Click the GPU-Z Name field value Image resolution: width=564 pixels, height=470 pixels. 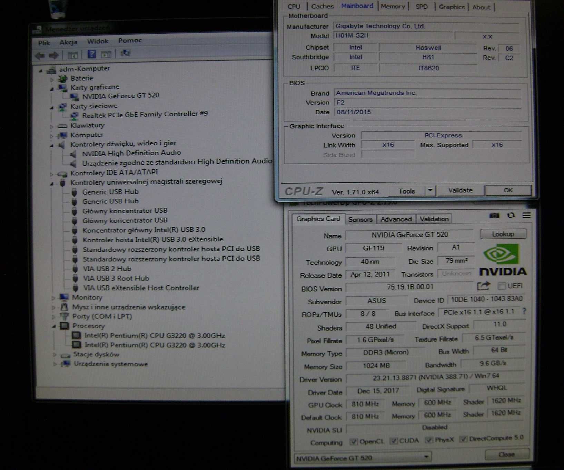(x=409, y=235)
